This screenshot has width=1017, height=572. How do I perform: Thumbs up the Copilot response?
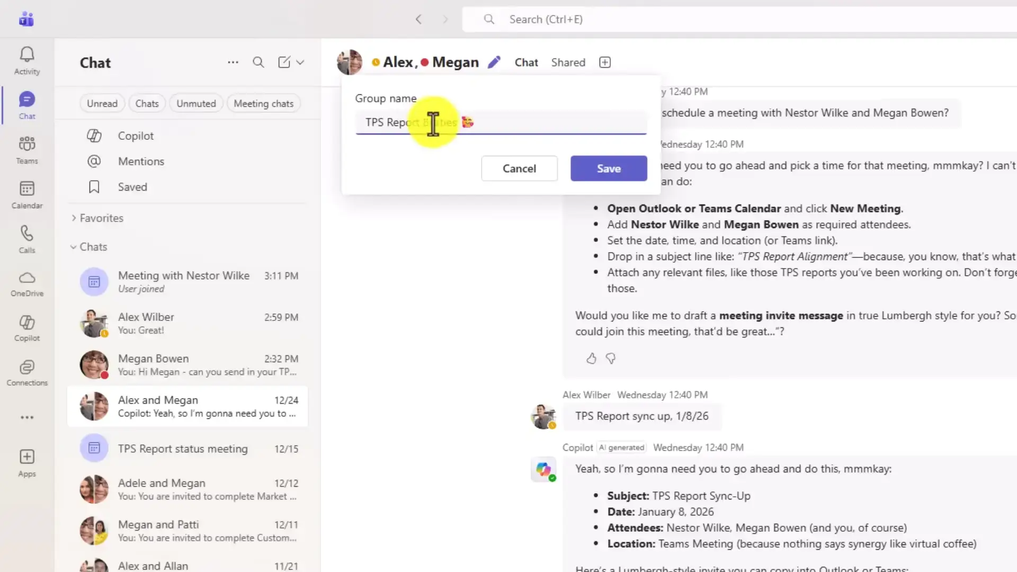tap(591, 359)
